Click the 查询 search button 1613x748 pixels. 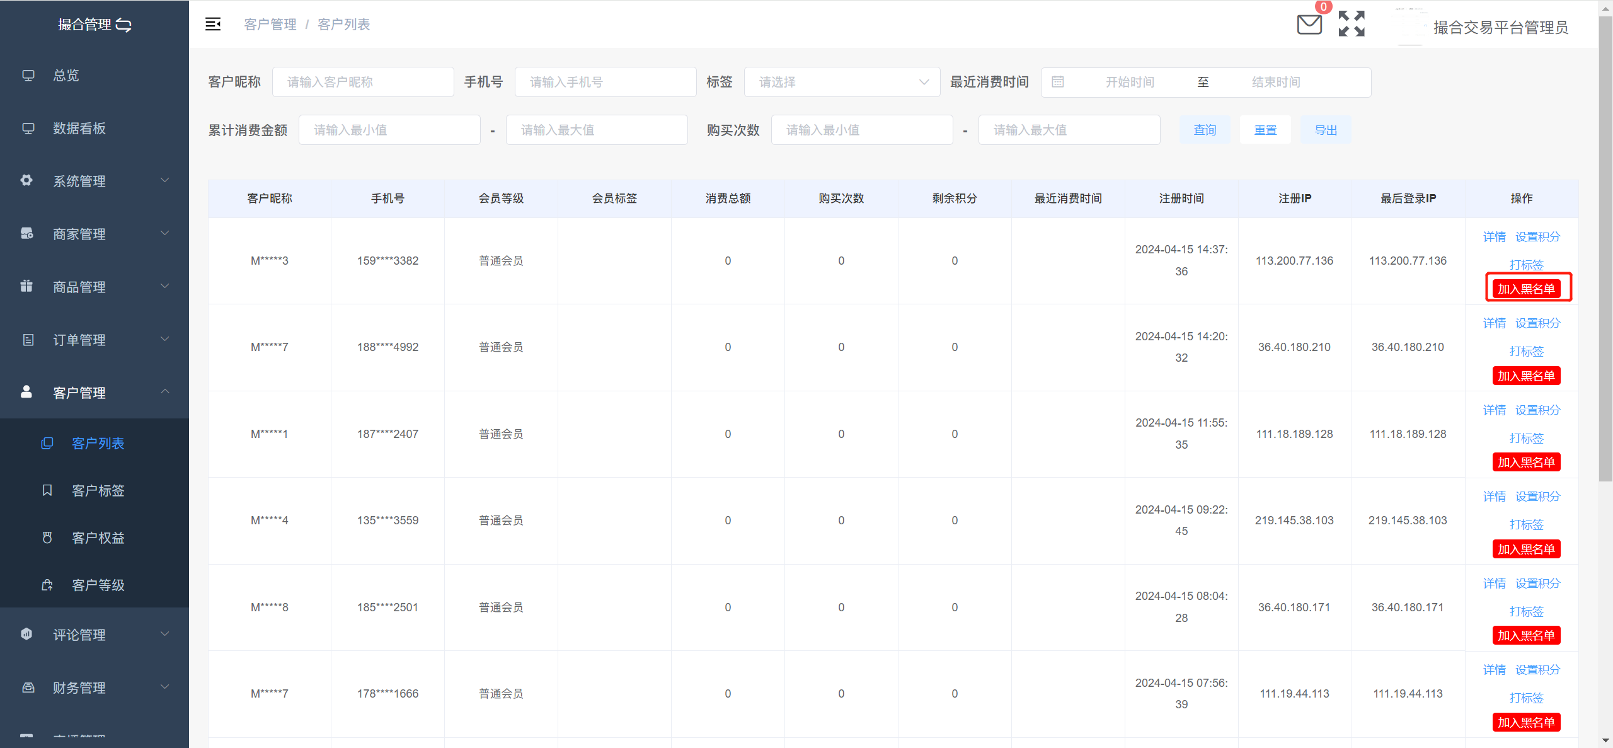1204,130
